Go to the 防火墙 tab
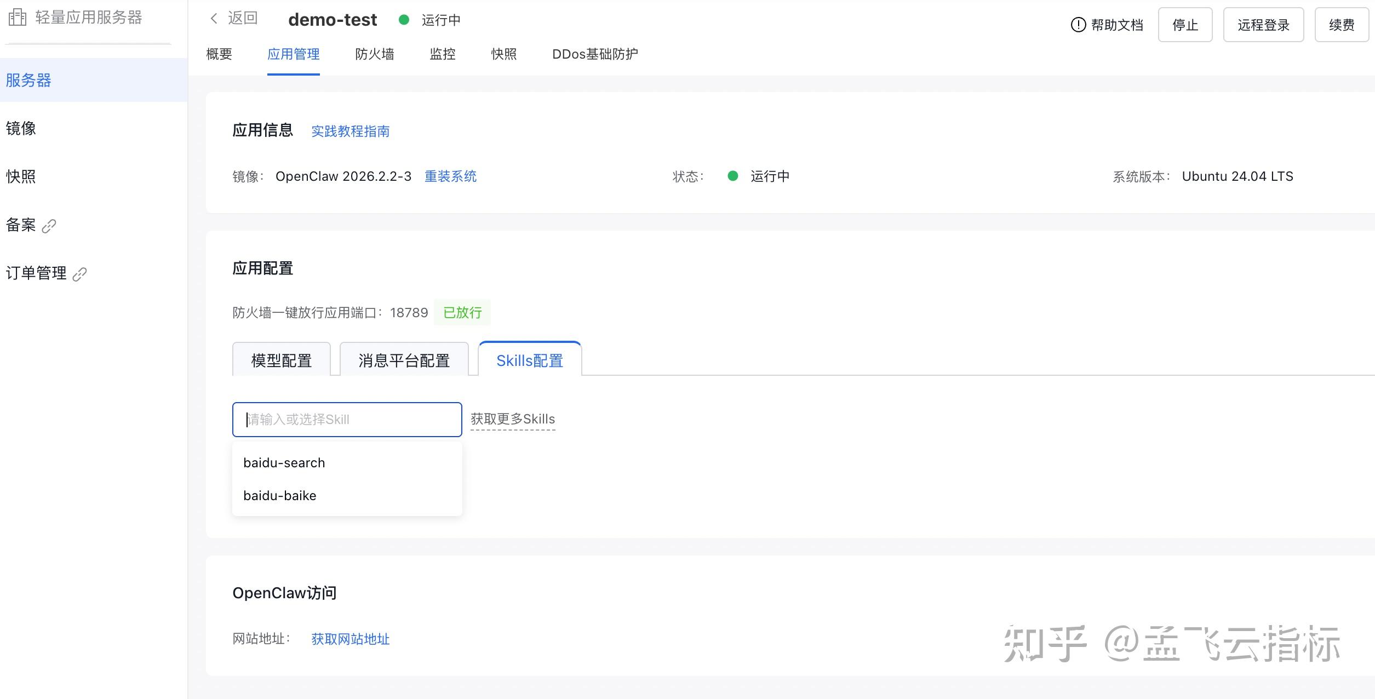This screenshot has width=1375, height=699. pos(374,54)
